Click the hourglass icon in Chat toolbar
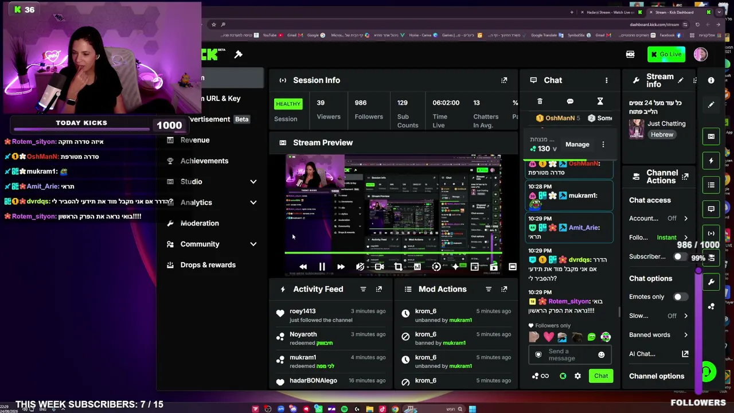 pyautogui.click(x=600, y=102)
